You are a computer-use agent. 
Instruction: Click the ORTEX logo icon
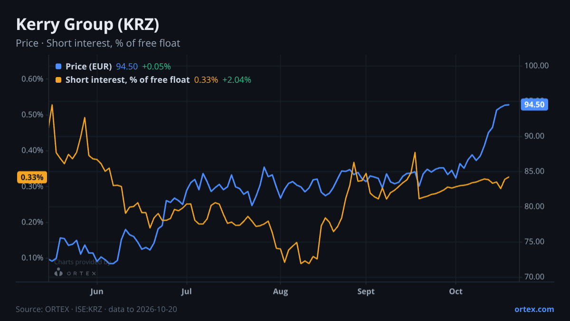pos(58,272)
